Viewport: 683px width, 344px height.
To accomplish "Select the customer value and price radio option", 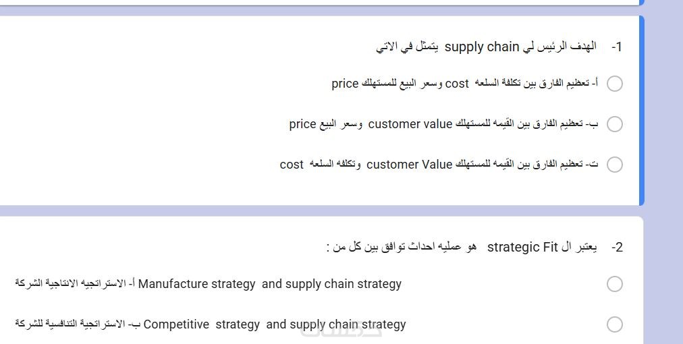I will click(614, 124).
